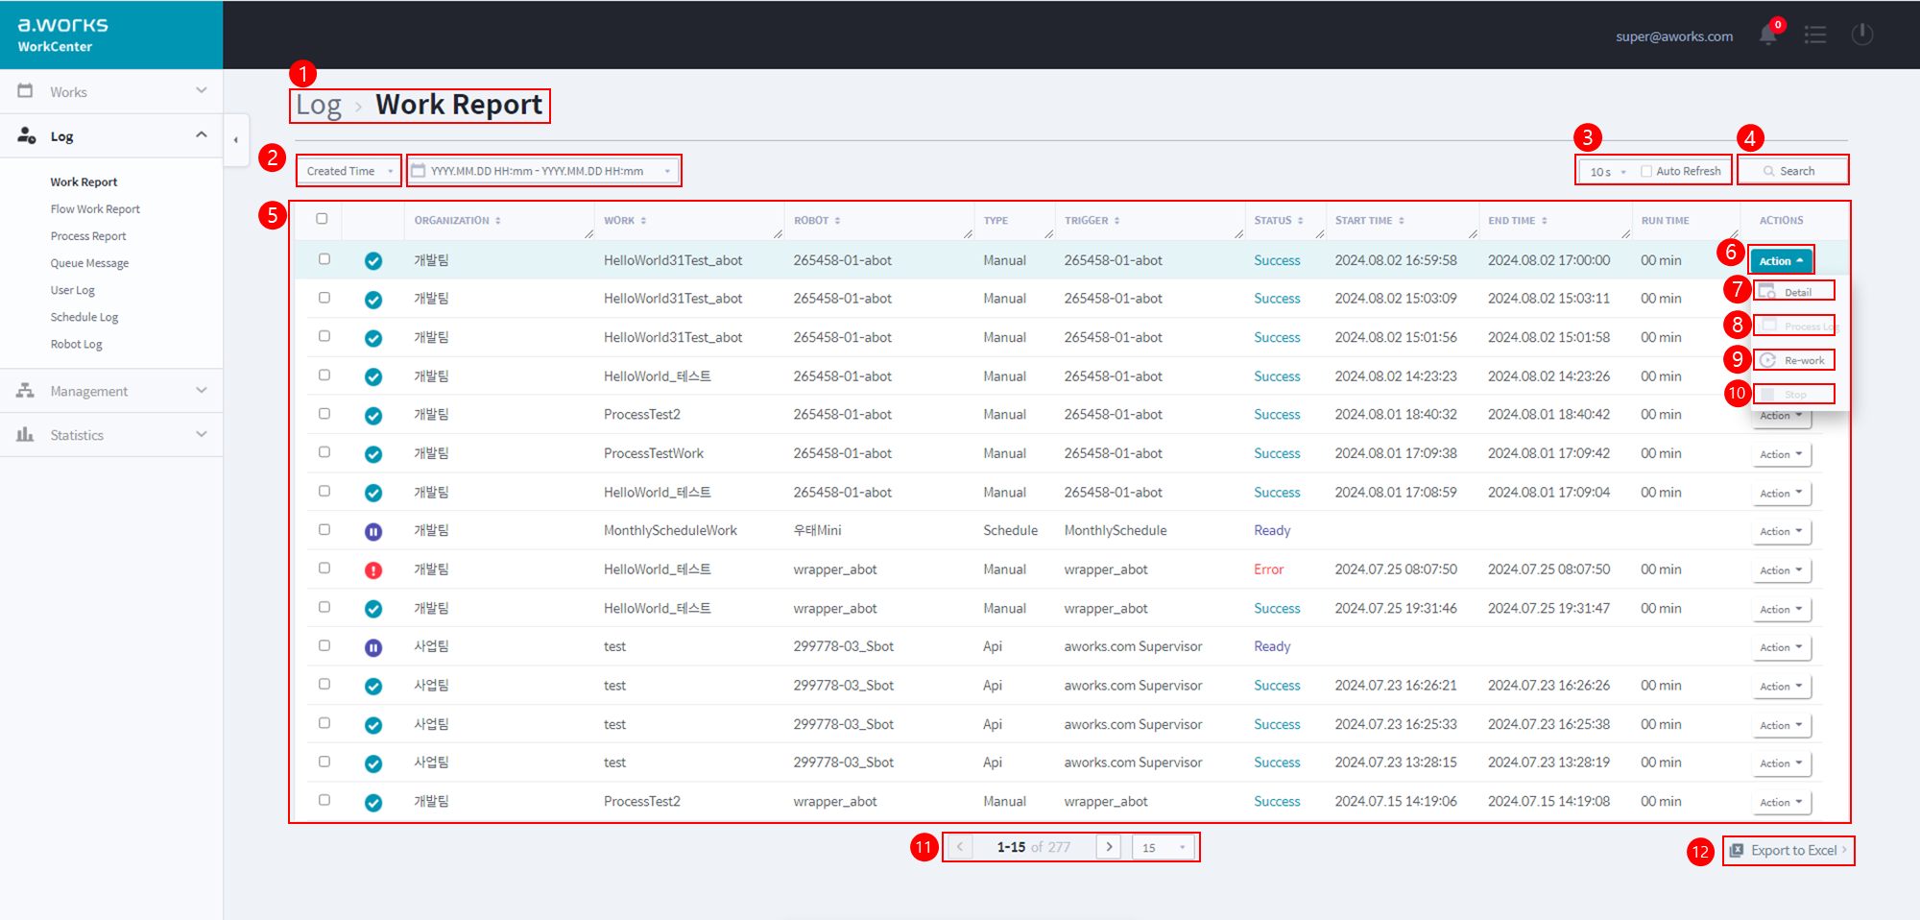The image size is (1920, 920).
Task: Check the Error status row checkbox
Action: point(324,569)
